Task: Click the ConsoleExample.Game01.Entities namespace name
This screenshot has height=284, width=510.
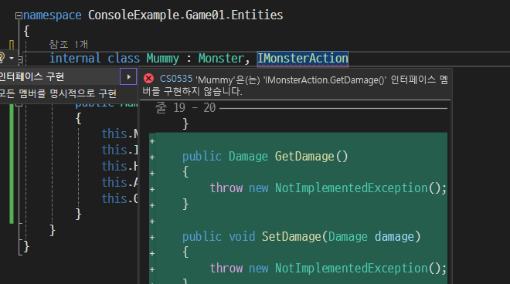Action: pyautogui.click(x=185, y=15)
